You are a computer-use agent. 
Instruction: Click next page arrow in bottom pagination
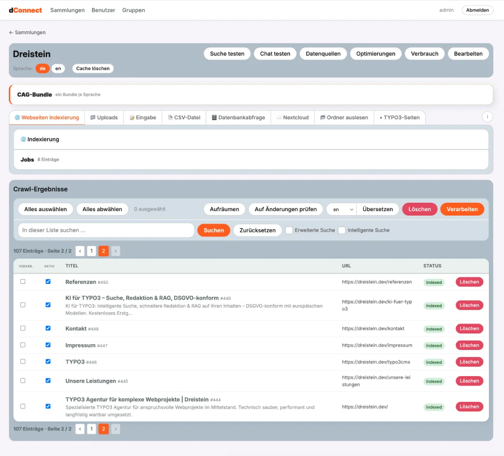(x=116, y=429)
